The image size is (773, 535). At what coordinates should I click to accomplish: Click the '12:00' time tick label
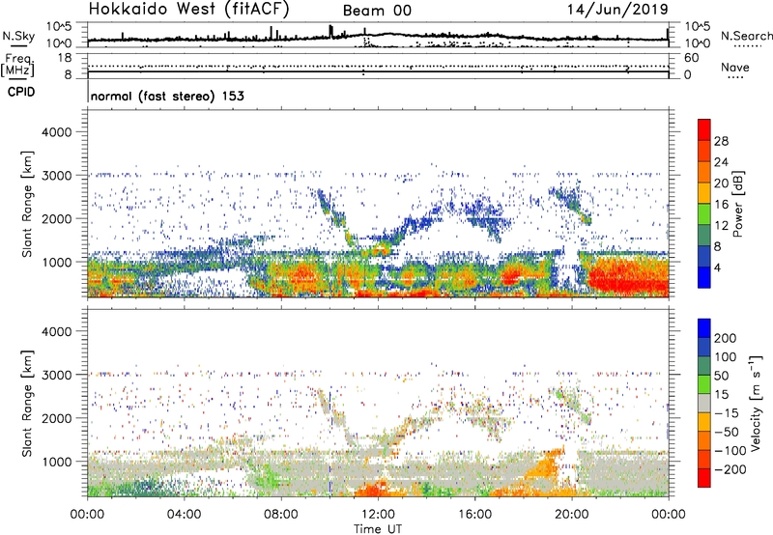click(x=378, y=515)
